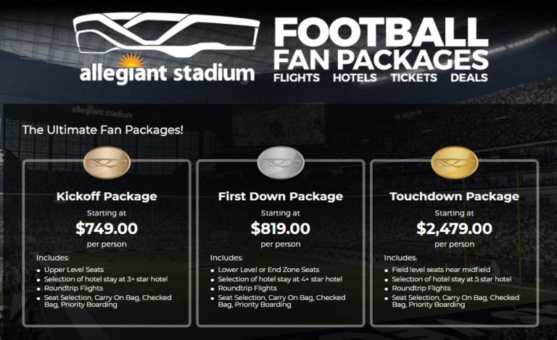This screenshot has width=557, height=340.
Task: Open the Touchdown Package title
Action: pyautogui.click(x=454, y=196)
